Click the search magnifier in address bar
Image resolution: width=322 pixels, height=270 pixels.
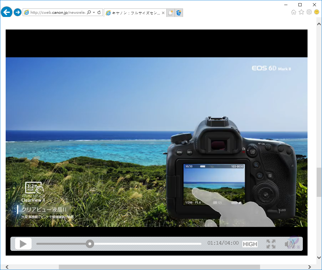[89, 12]
